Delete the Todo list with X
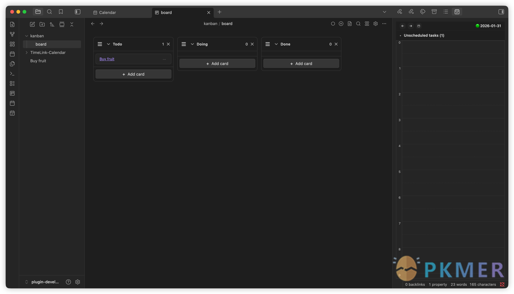This screenshot has height=294, width=514. [168, 44]
